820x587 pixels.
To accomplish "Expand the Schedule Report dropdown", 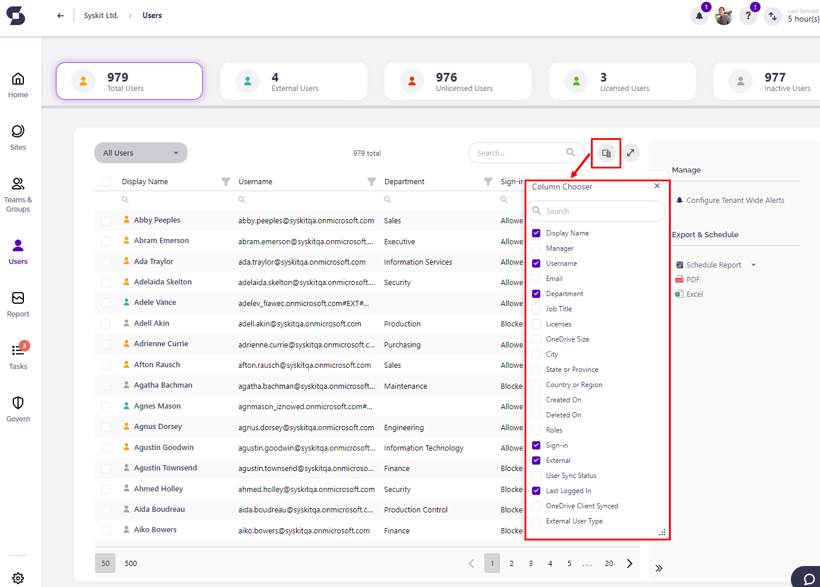I will click(x=753, y=264).
